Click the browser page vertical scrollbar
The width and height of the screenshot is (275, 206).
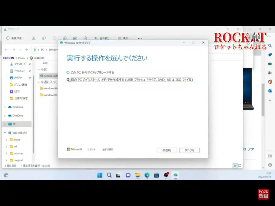pos(263,100)
